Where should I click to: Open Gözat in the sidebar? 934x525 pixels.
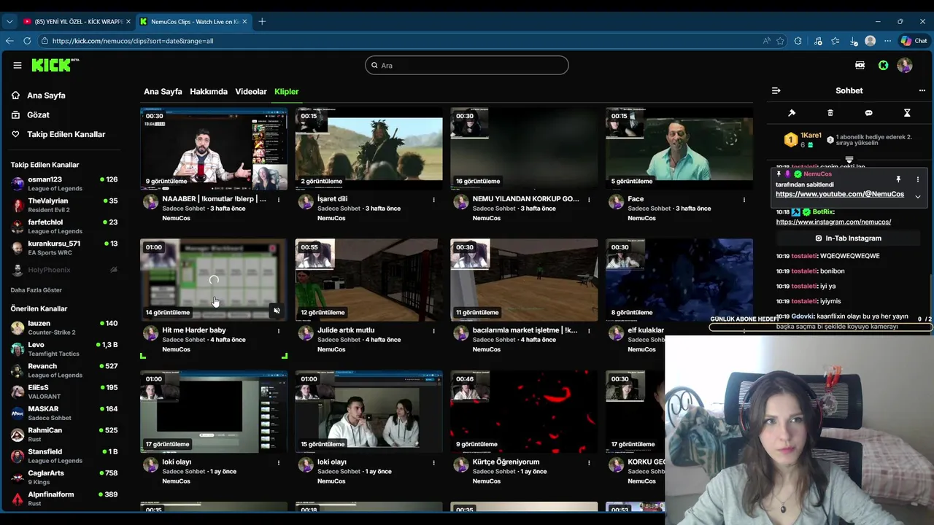click(38, 115)
